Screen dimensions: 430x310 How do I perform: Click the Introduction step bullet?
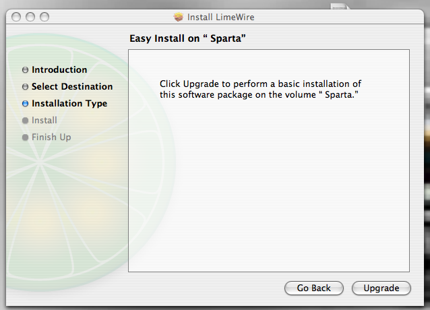pos(26,70)
